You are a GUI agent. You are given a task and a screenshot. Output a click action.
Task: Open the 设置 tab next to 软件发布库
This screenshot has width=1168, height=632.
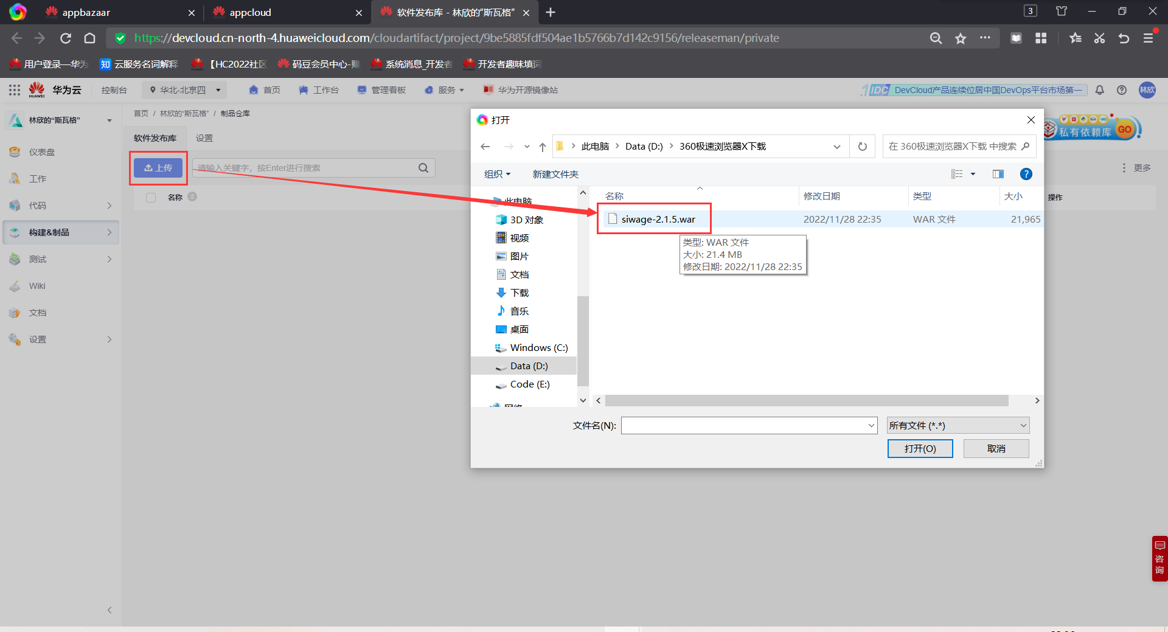(x=204, y=138)
